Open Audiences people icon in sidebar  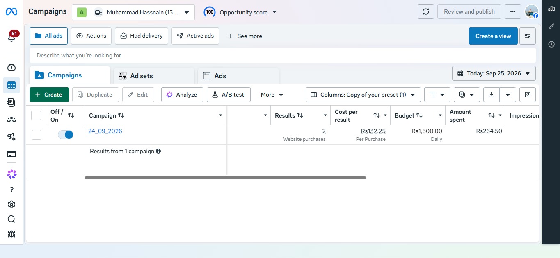tap(11, 120)
